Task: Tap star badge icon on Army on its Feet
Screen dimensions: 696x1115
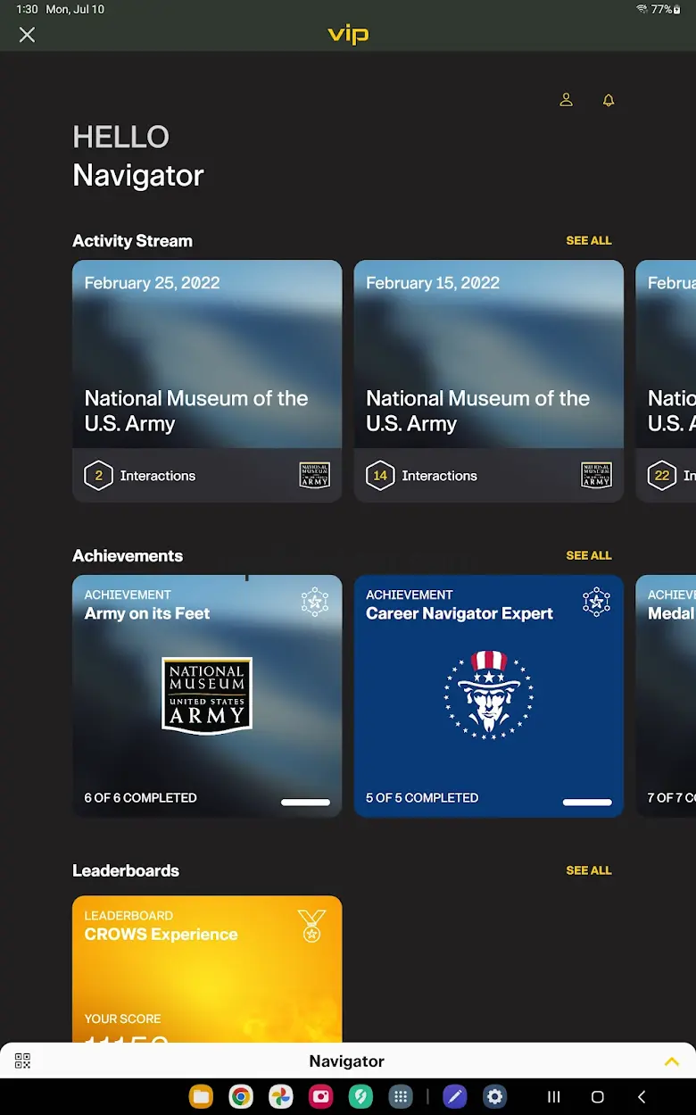Action: coord(315,602)
